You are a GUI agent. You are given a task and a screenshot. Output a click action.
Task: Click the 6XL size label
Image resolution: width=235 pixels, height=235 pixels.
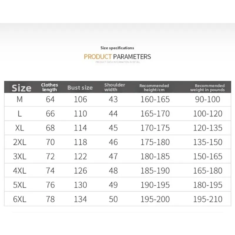click(x=20, y=199)
